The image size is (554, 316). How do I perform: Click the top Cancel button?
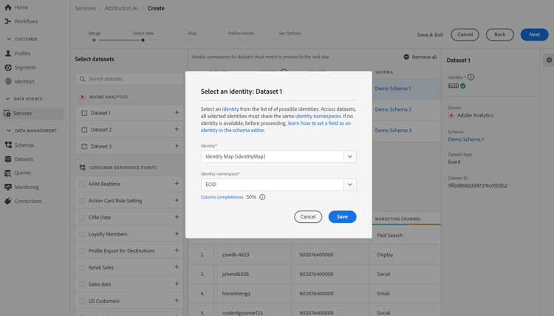[465, 35]
